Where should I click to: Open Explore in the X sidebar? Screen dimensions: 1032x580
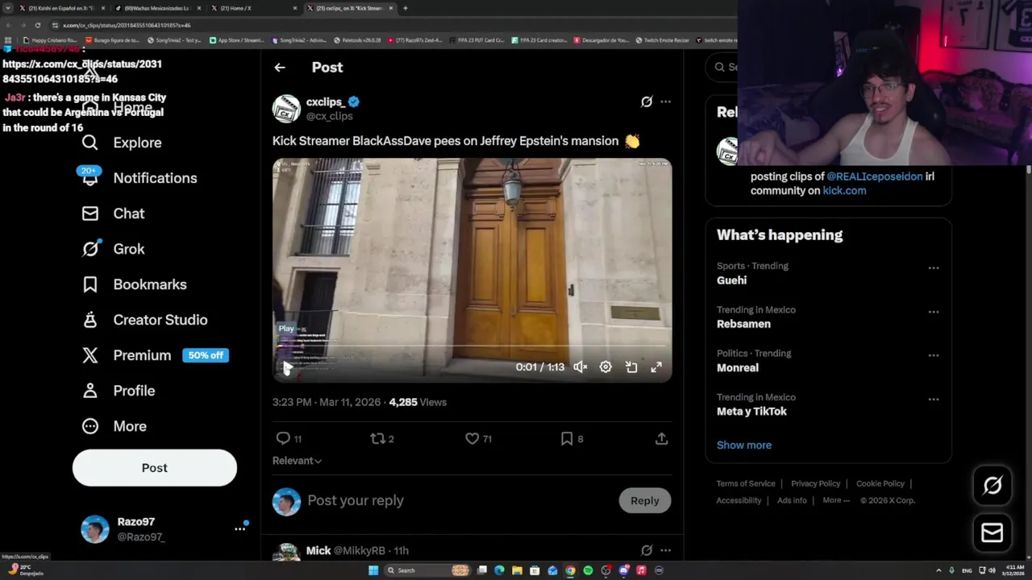point(121,143)
